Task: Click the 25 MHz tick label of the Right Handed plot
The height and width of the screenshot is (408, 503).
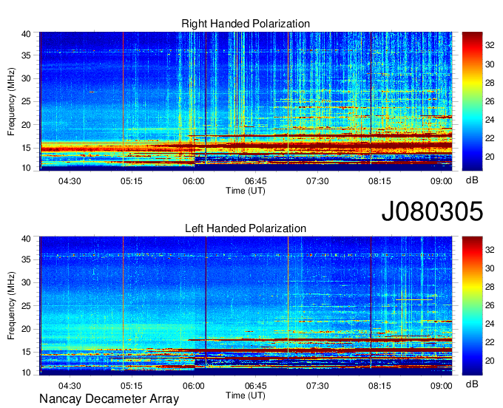Action: pos(26,101)
